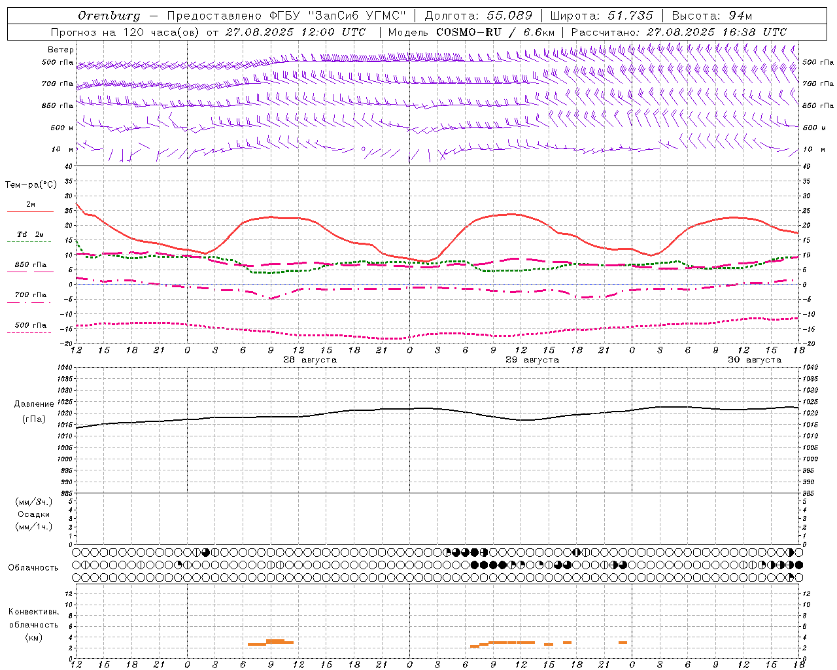
Task: Select the Модель COSMO-RU / 6.6км text
Action: [x=471, y=32]
